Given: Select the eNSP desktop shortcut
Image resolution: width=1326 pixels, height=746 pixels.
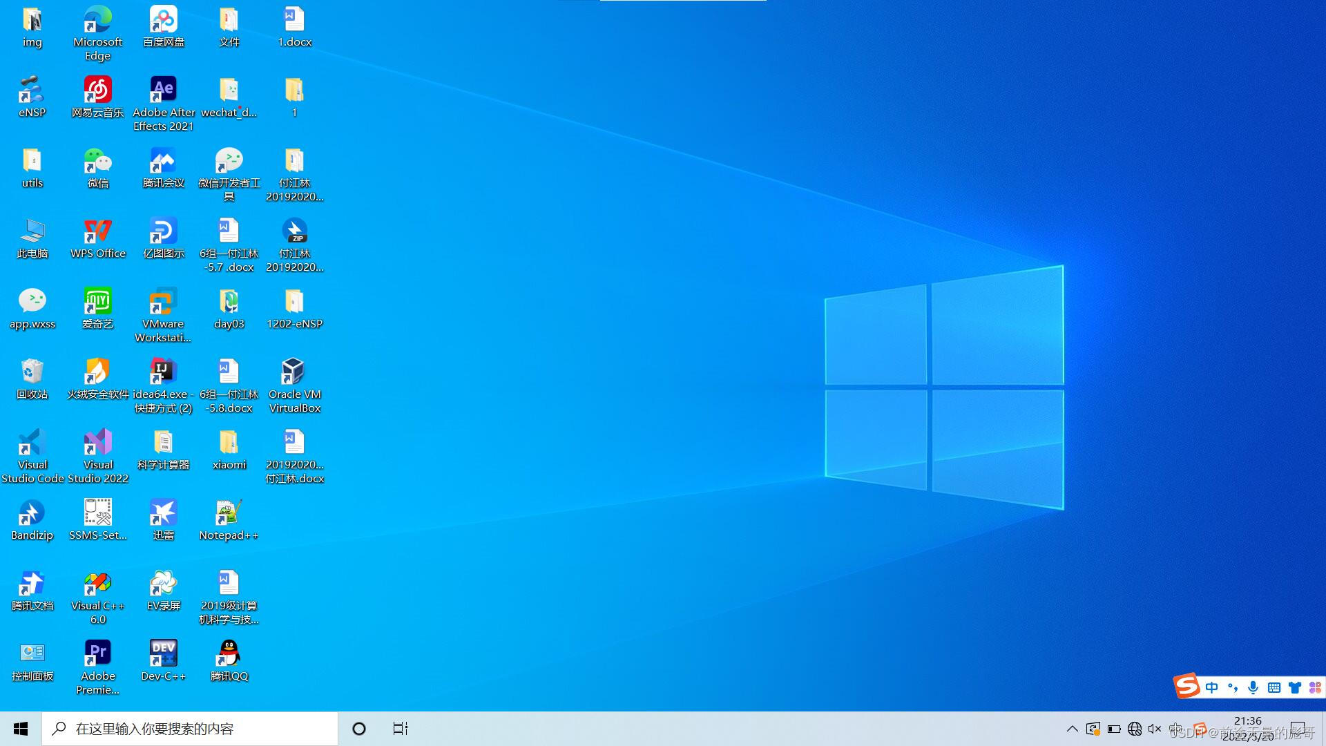Looking at the screenshot, I should tap(32, 90).
